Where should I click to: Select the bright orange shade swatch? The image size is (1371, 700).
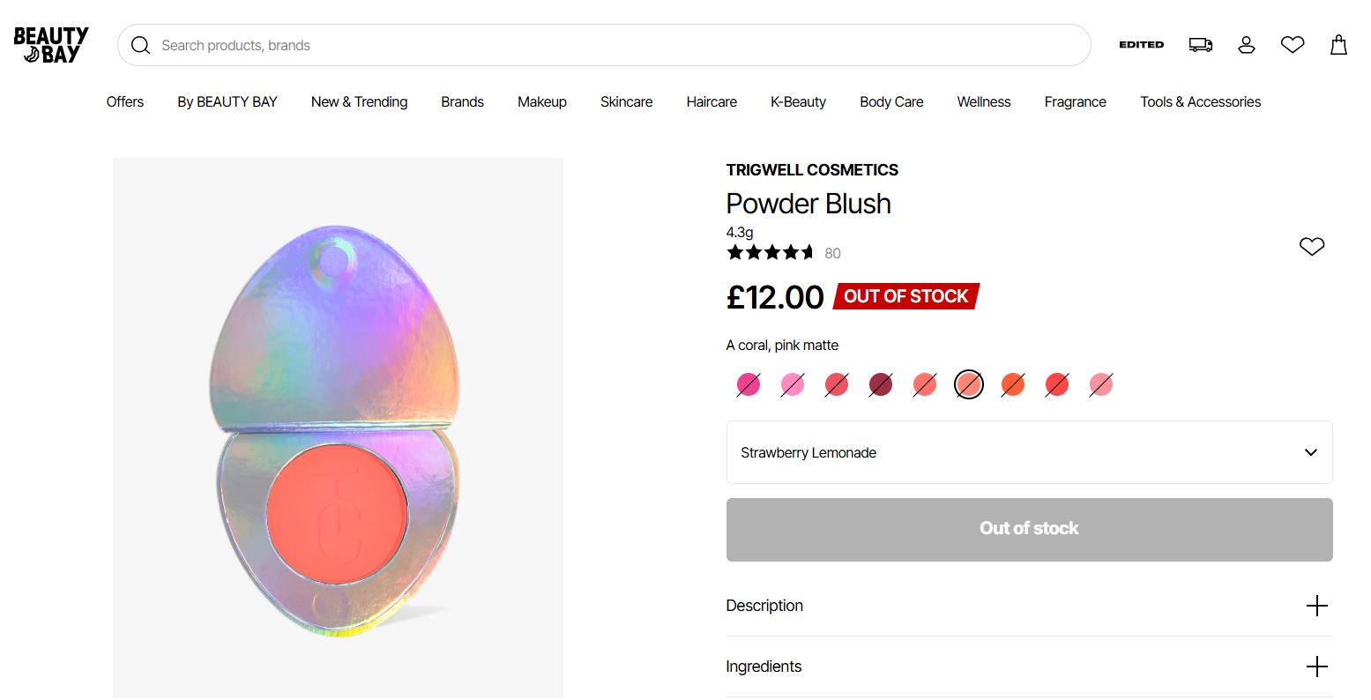pos(1013,384)
